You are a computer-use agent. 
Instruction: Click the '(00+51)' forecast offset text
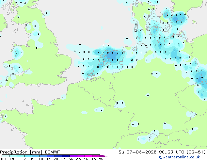[x=196, y=152]
